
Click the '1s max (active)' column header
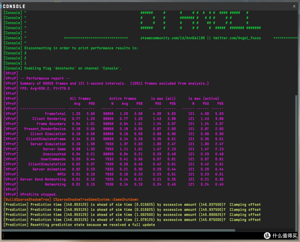point(204,99)
